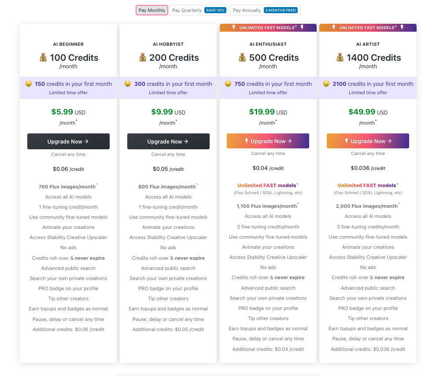Upgrade to the AI Hobbyist plan
This screenshot has height=376, width=436.
coord(168,141)
